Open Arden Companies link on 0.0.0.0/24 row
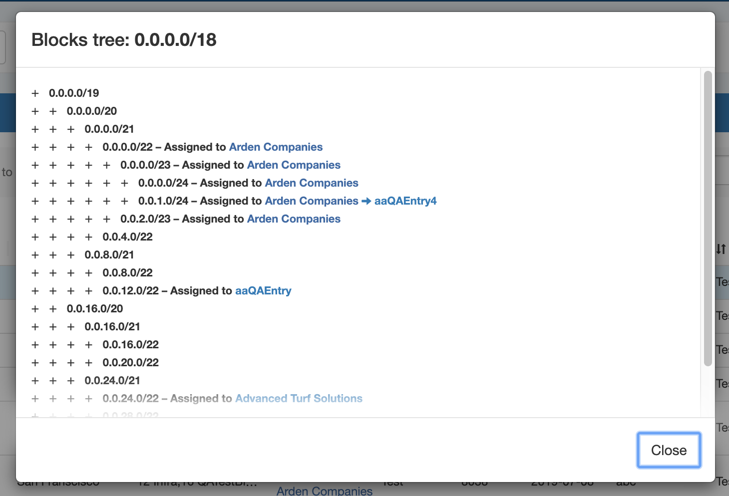This screenshot has width=729, height=496. pos(312,183)
